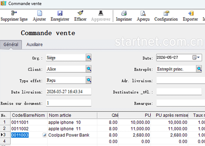Click the Org. field containing Siège
The height and width of the screenshot is (146, 205).
coord(66,58)
